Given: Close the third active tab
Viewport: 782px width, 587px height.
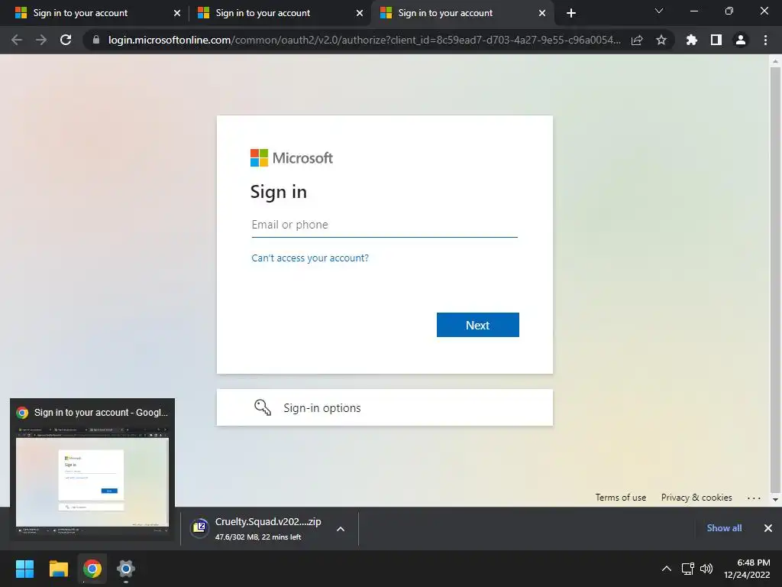Looking at the screenshot, I should coord(542,13).
